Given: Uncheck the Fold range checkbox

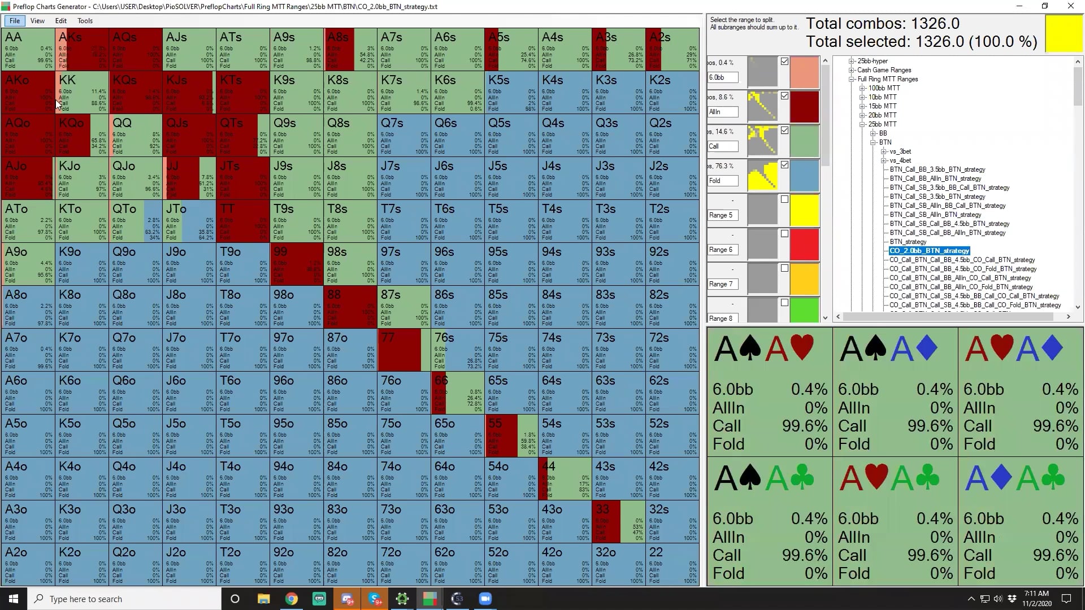Looking at the screenshot, I should tap(784, 165).
